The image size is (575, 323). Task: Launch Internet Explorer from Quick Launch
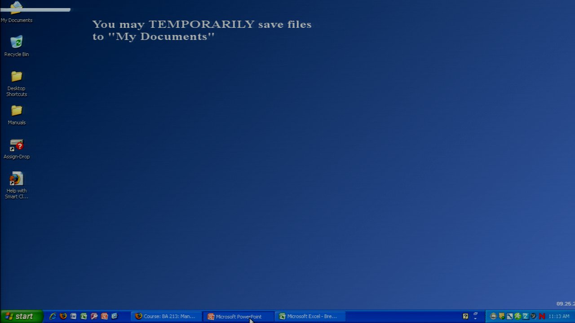(53, 316)
